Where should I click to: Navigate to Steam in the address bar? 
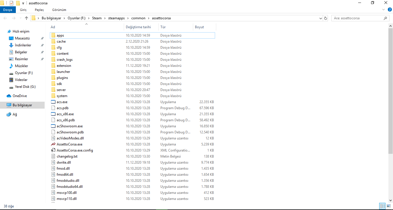point(97,18)
